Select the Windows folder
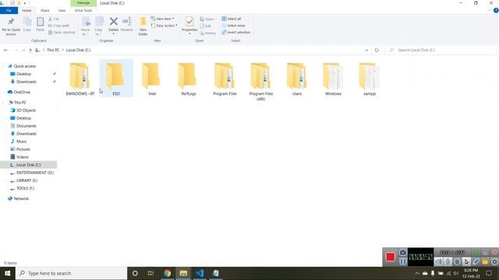Screen dimensions: 499x280 (x=333, y=79)
